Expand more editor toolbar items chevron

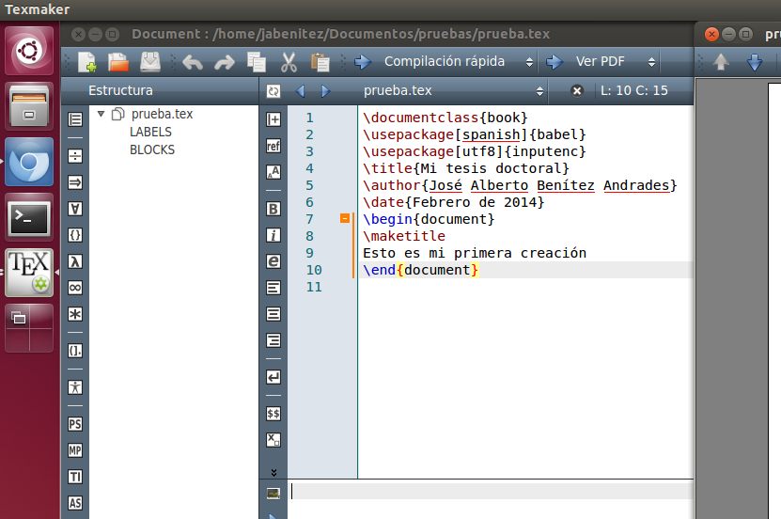point(273,472)
